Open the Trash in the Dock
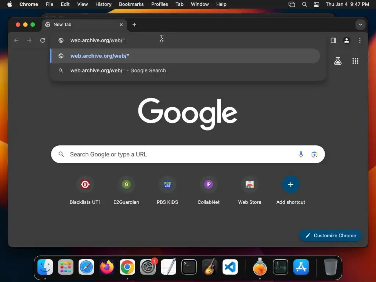This screenshot has width=376, height=282. click(x=331, y=267)
